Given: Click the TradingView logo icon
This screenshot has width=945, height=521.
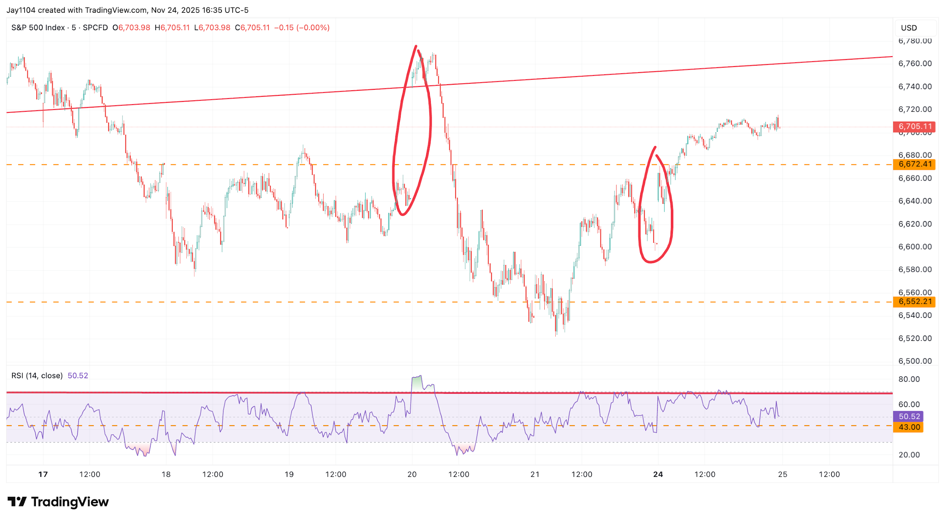Looking at the screenshot, I should pyautogui.click(x=17, y=501).
